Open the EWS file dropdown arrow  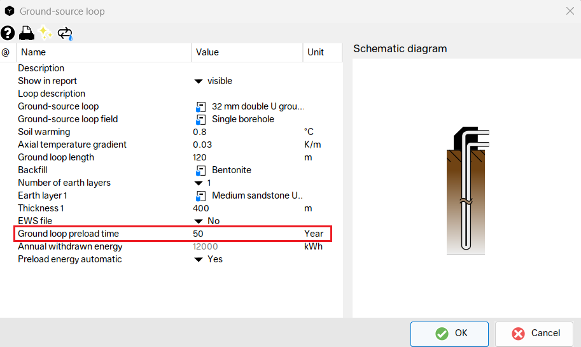point(198,222)
